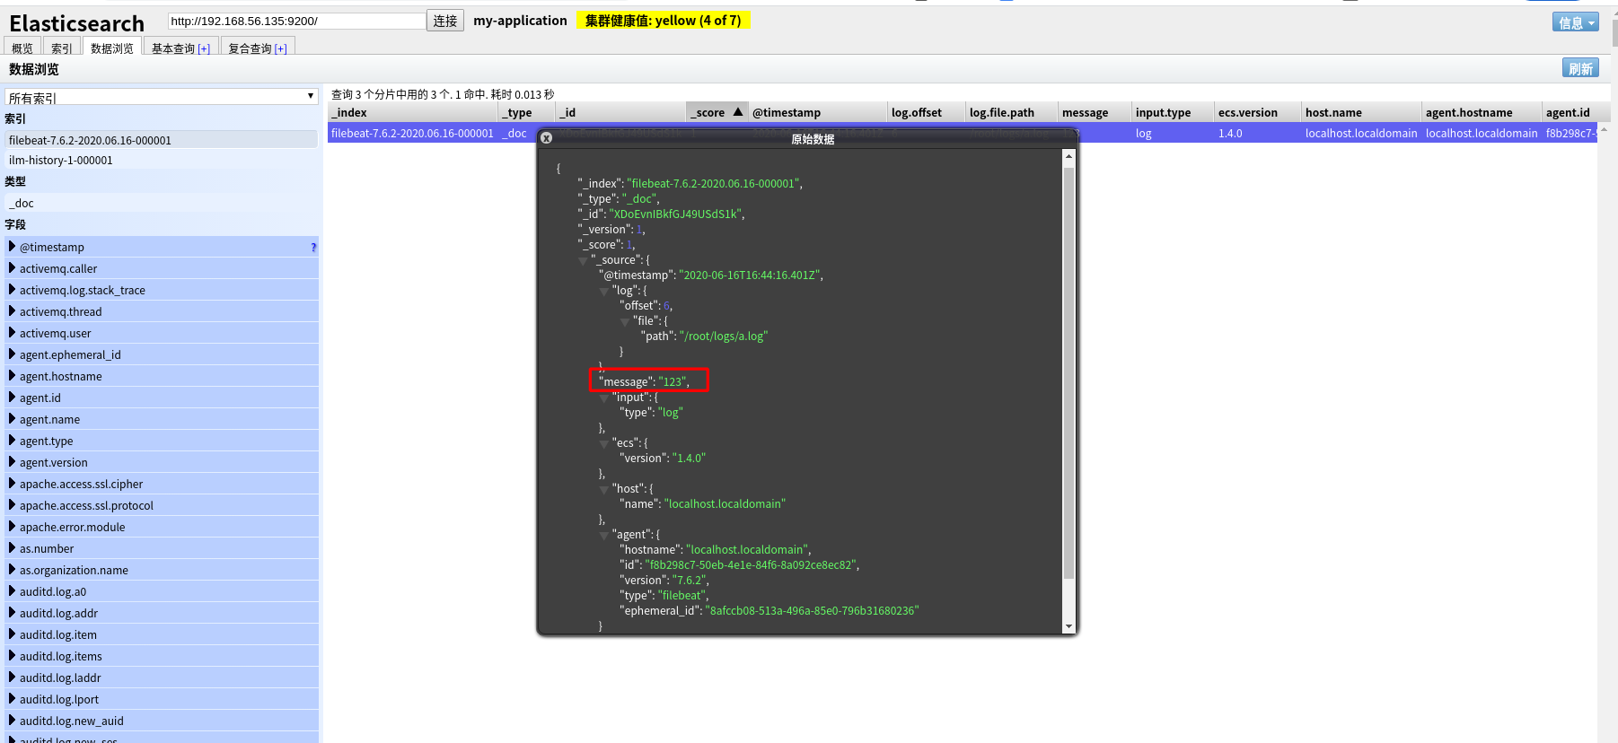Expand the activemq.log.stack_trace field

point(12,290)
